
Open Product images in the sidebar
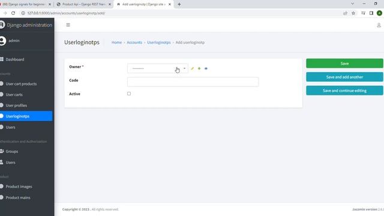(19, 187)
